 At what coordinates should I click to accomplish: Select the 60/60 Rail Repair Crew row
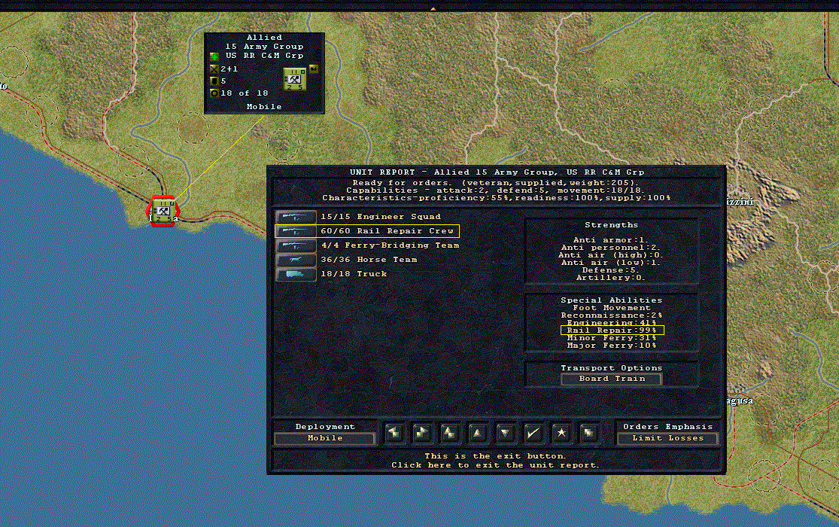point(367,231)
